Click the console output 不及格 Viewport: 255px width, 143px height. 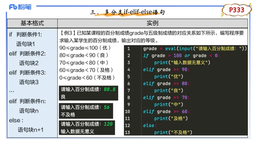pos(68,115)
